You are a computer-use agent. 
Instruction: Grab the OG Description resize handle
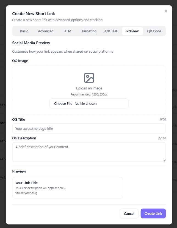point(164,160)
